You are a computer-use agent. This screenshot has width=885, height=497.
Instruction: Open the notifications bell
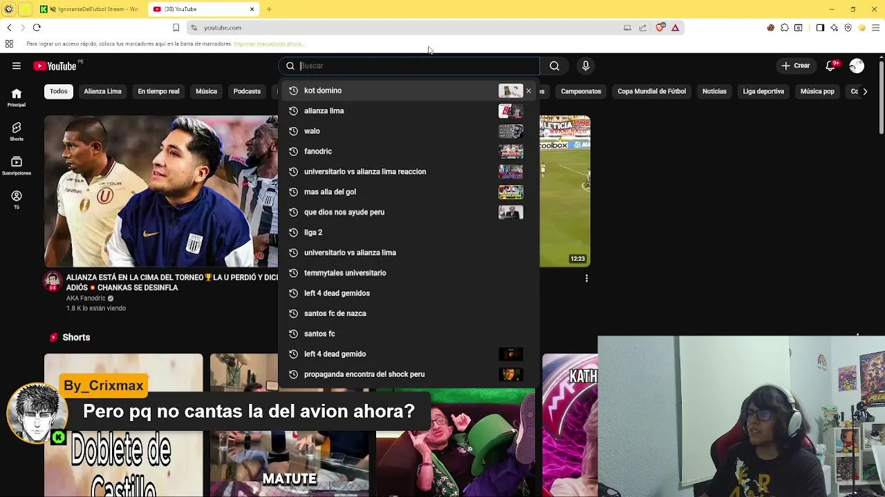[830, 66]
